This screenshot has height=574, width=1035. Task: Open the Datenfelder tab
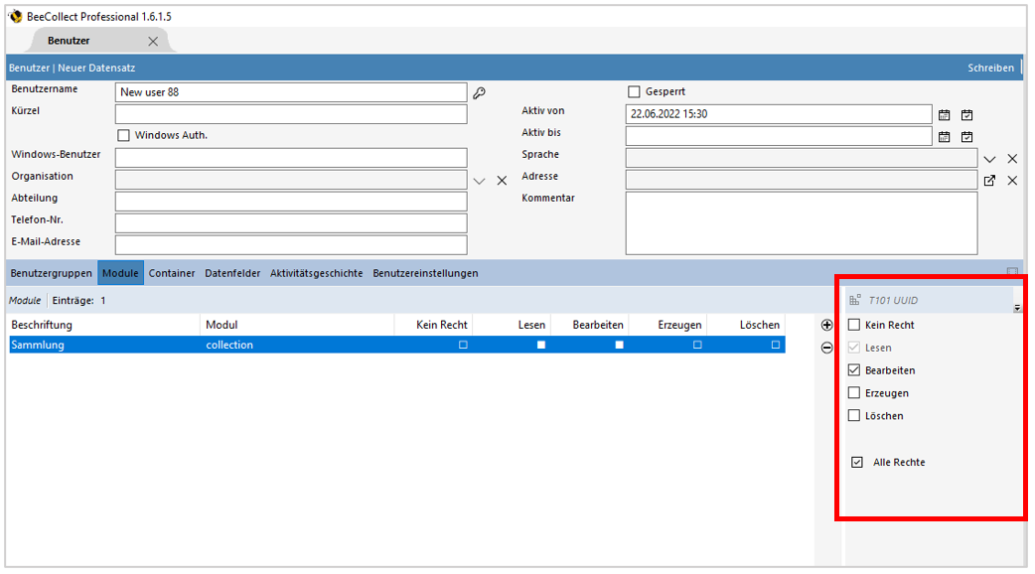click(x=232, y=273)
